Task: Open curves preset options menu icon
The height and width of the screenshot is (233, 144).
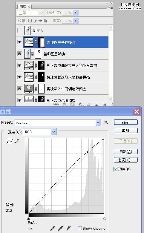Action: [106, 122]
